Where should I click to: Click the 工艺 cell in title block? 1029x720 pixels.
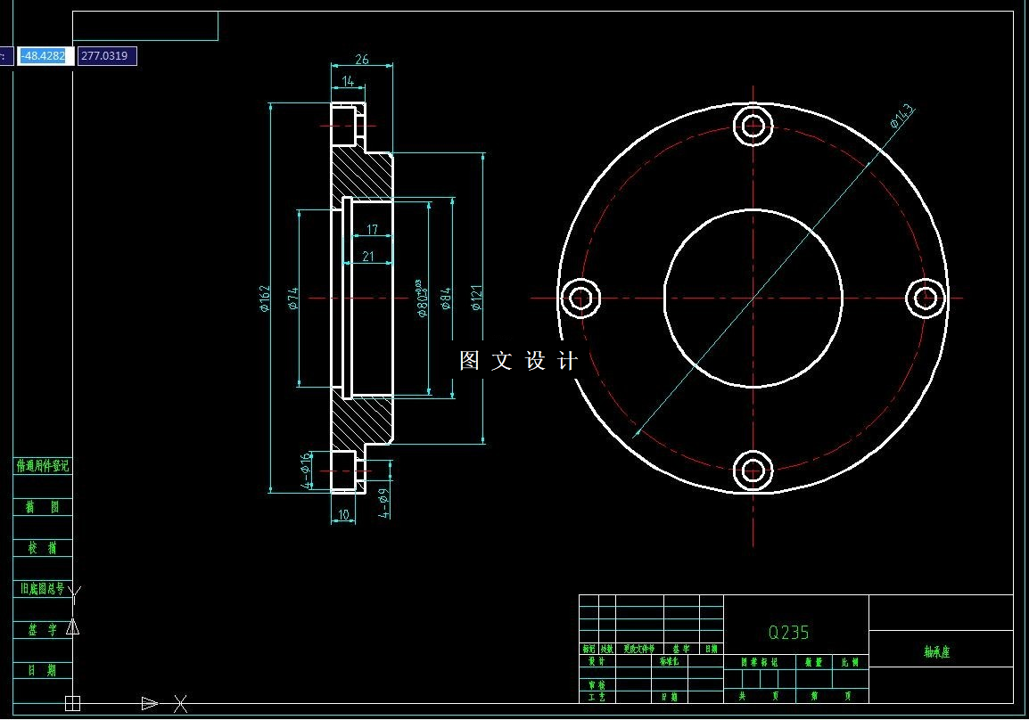[x=596, y=697]
